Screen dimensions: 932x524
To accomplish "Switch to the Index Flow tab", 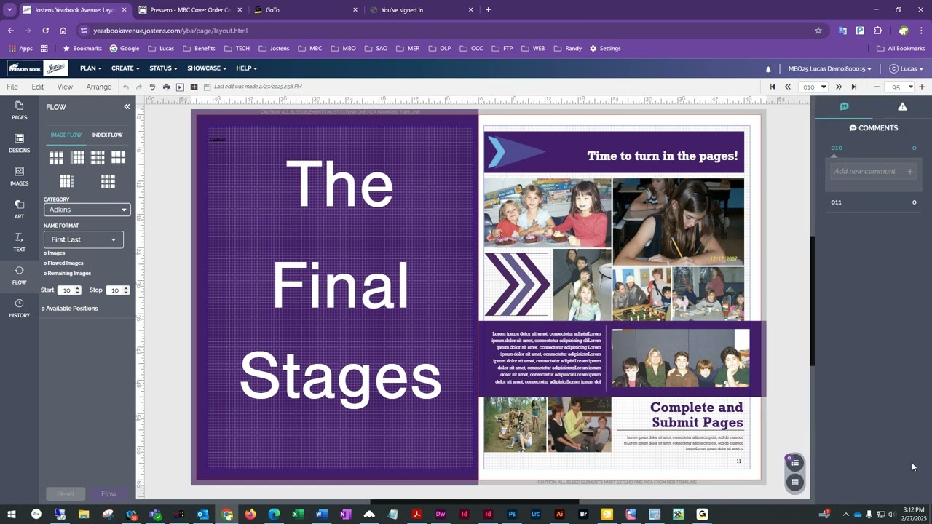I will tap(107, 135).
